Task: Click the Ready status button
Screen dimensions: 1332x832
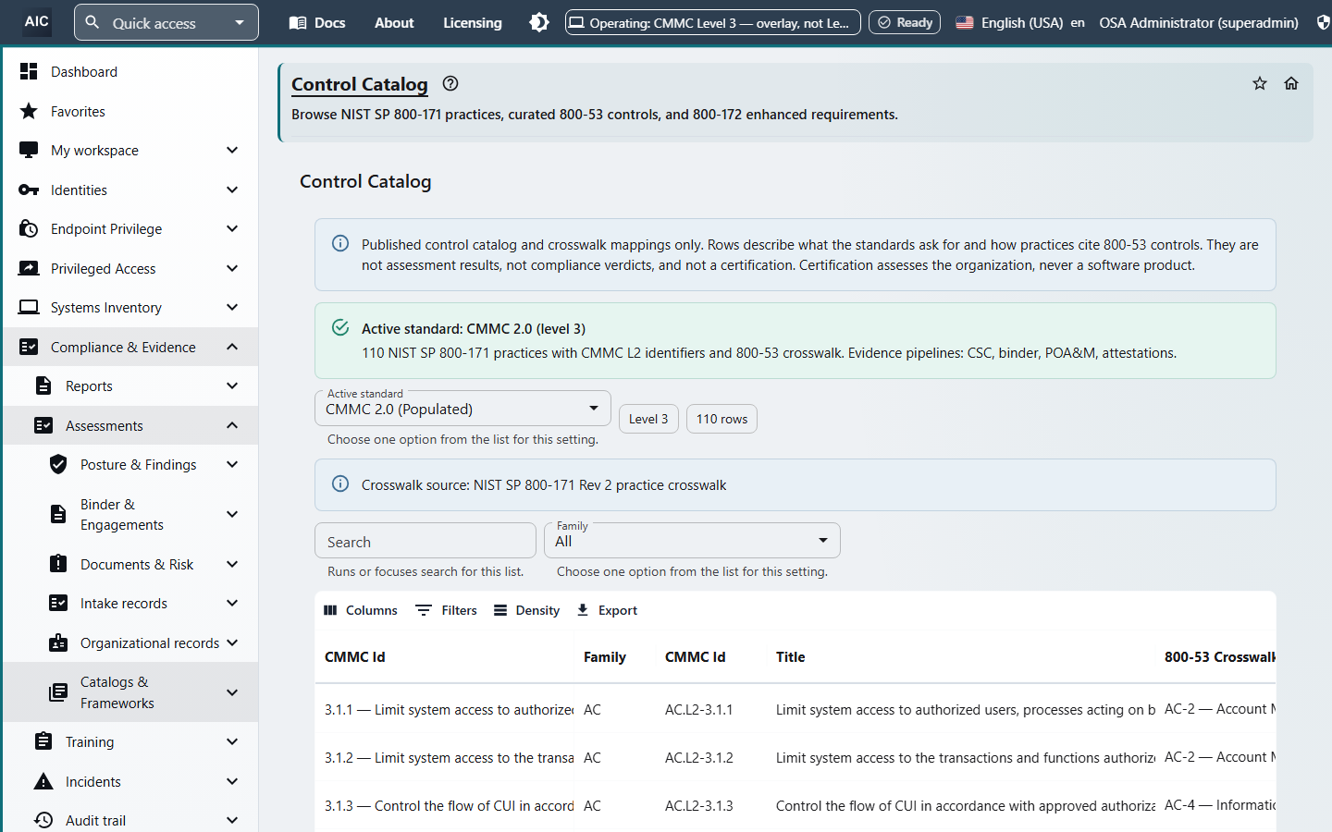Action: 905,22
